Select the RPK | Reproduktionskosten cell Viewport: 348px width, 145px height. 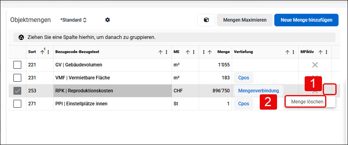[x=113, y=90]
